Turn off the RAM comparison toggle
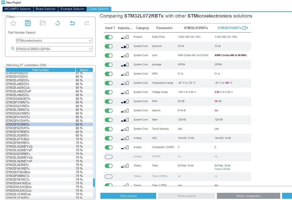 click(x=109, y=102)
